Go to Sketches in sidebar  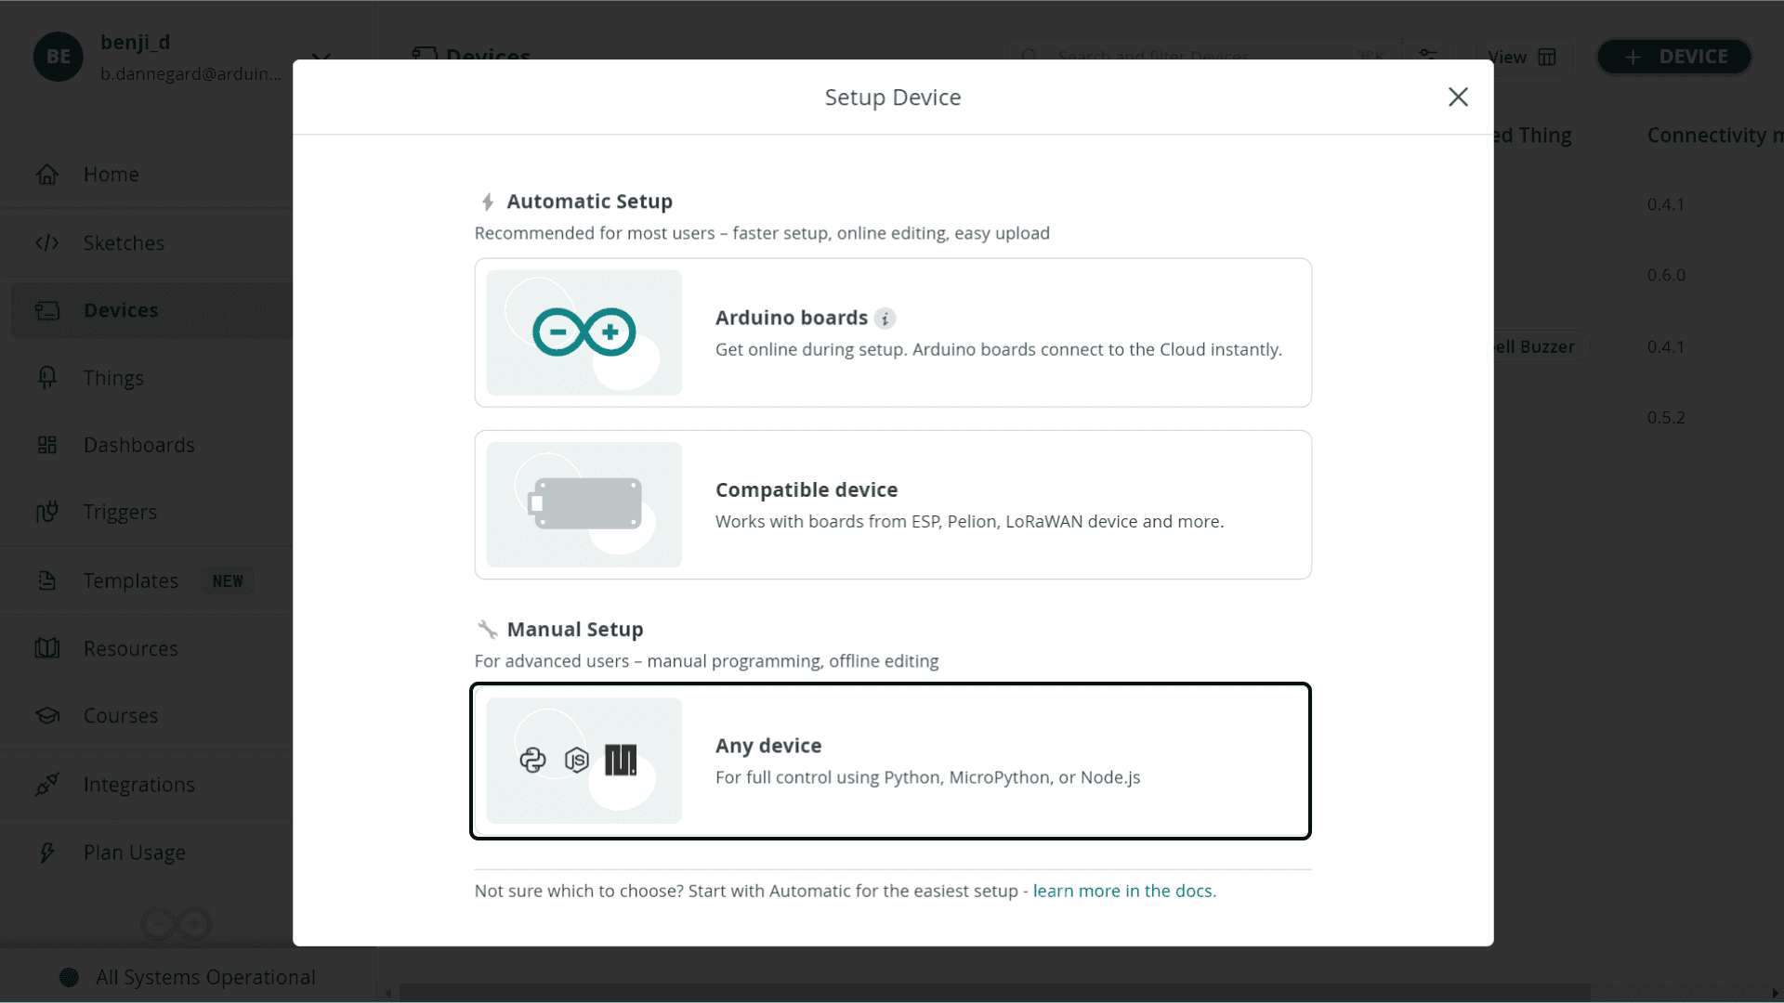pyautogui.click(x=124, y=243)
